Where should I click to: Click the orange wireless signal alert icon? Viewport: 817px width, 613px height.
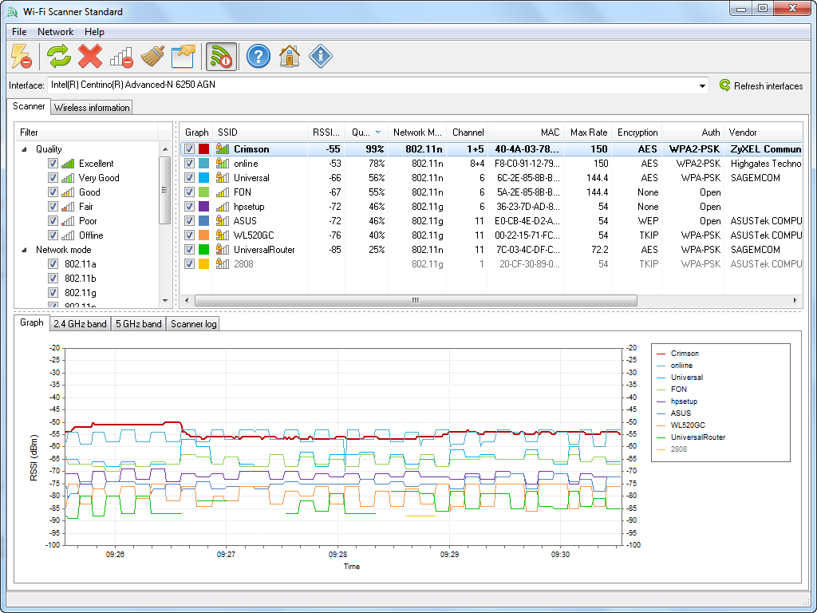[219, 56]
